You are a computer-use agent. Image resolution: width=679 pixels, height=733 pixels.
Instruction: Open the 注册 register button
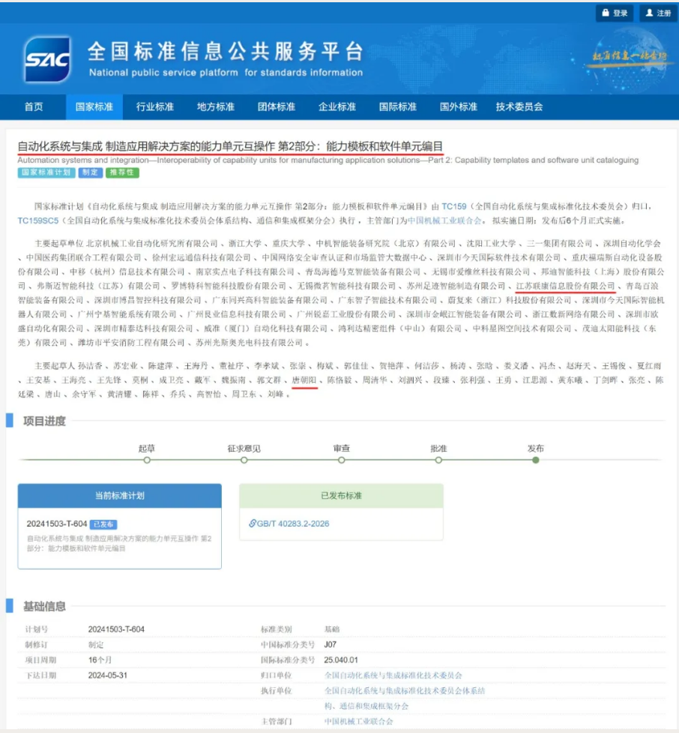[x=658, y=13]
